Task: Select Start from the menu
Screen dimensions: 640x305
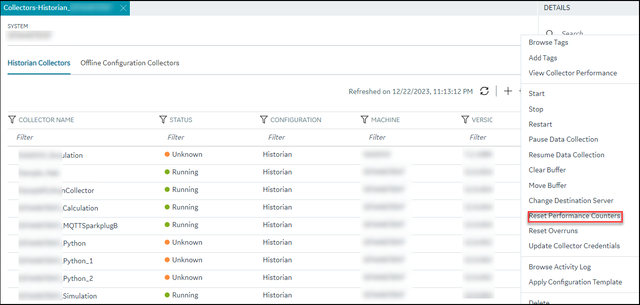Action: (x=537, y=93)
